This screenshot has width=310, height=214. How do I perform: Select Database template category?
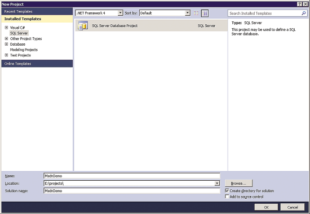(x=17, y=44)
